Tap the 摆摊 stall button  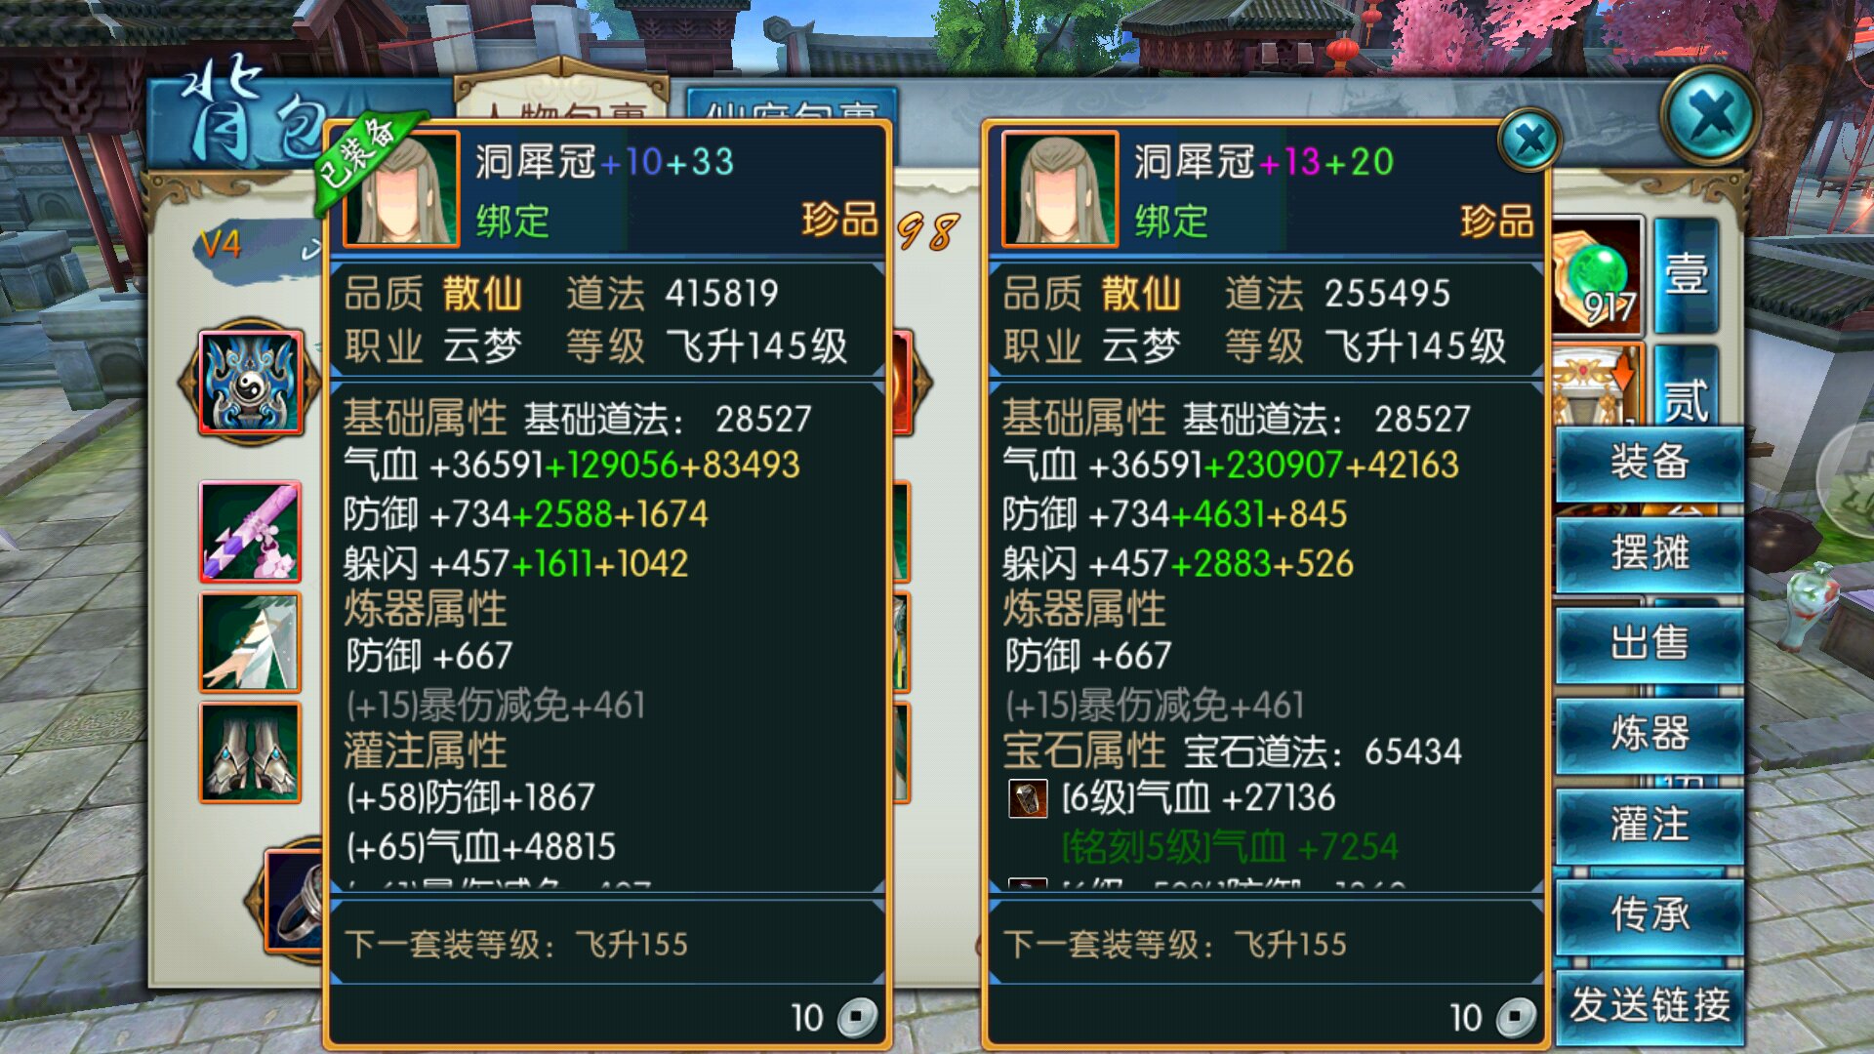1650,553
